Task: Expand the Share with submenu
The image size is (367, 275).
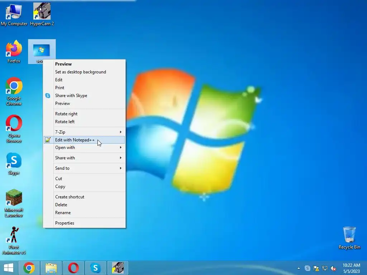Action: click(84, 158)
